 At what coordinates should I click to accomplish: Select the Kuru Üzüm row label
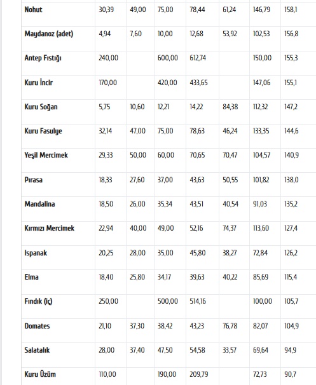40,374
